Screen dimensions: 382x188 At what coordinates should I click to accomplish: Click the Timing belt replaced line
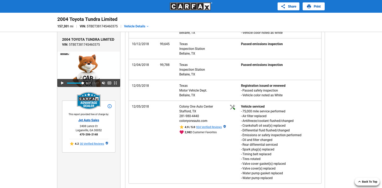pos(256,154)
